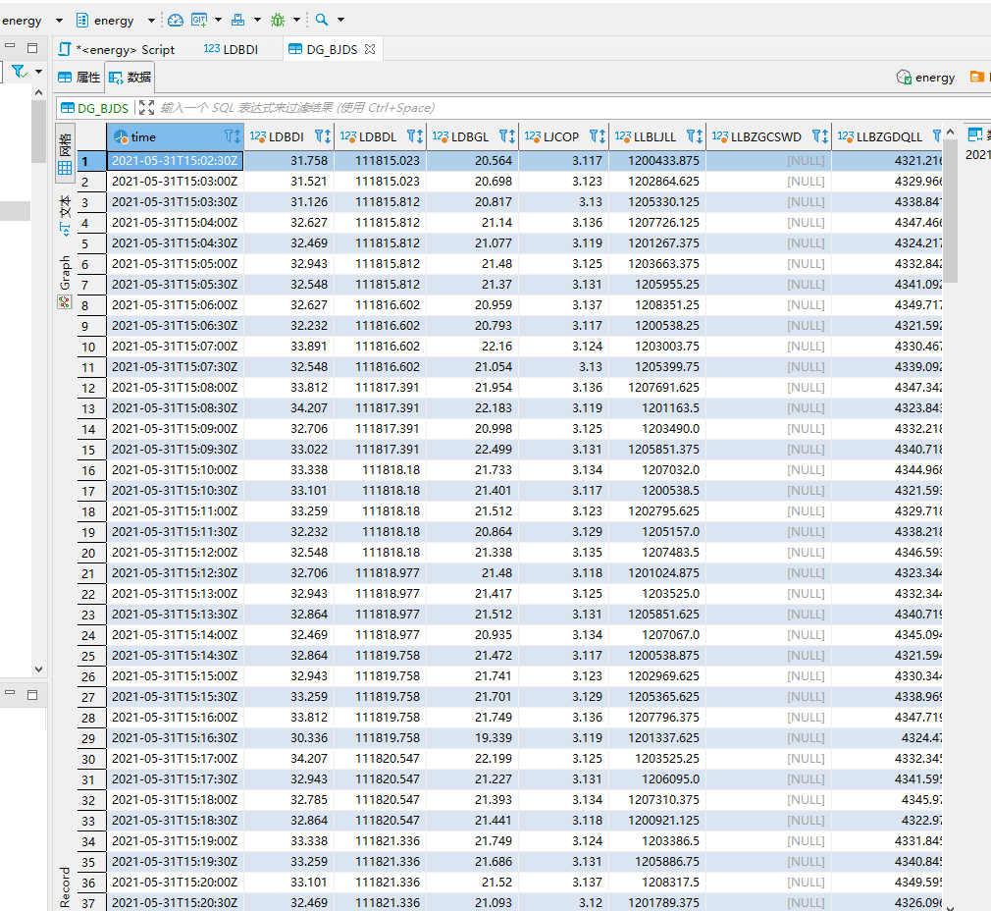Select the LLBZGDQLL column header
991x911 pixels.
889,136
